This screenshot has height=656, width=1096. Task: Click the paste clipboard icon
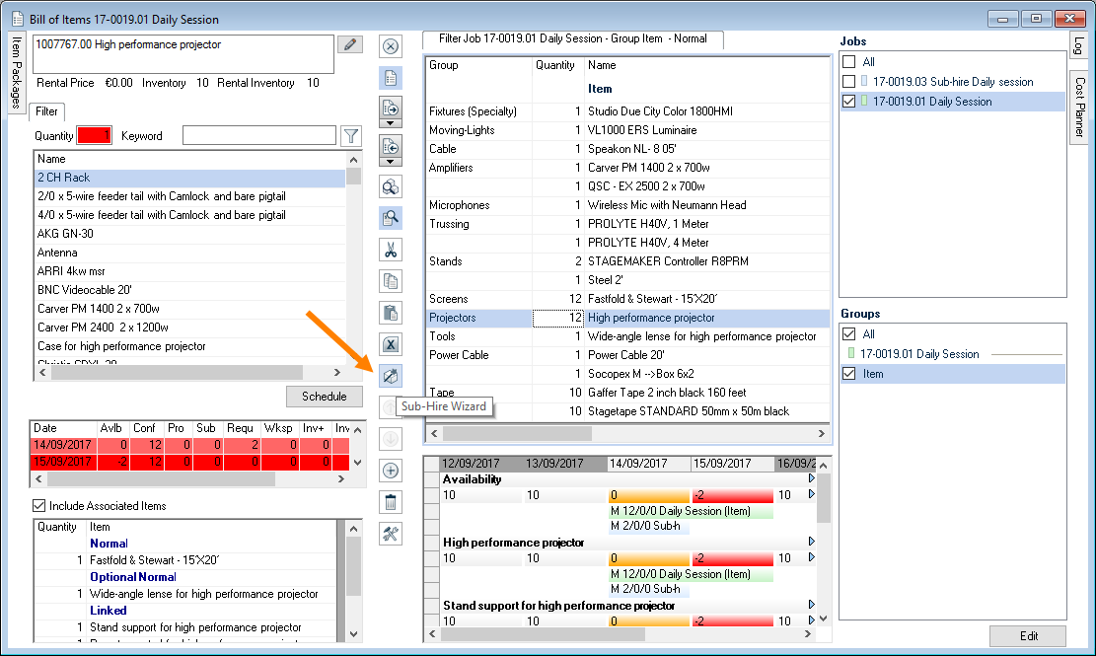(391, 313)
